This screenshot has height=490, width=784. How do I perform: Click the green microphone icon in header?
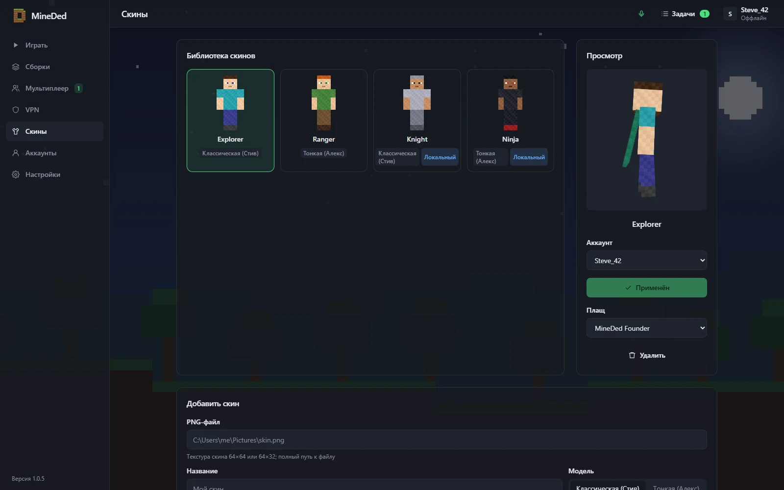click(641, 14)
